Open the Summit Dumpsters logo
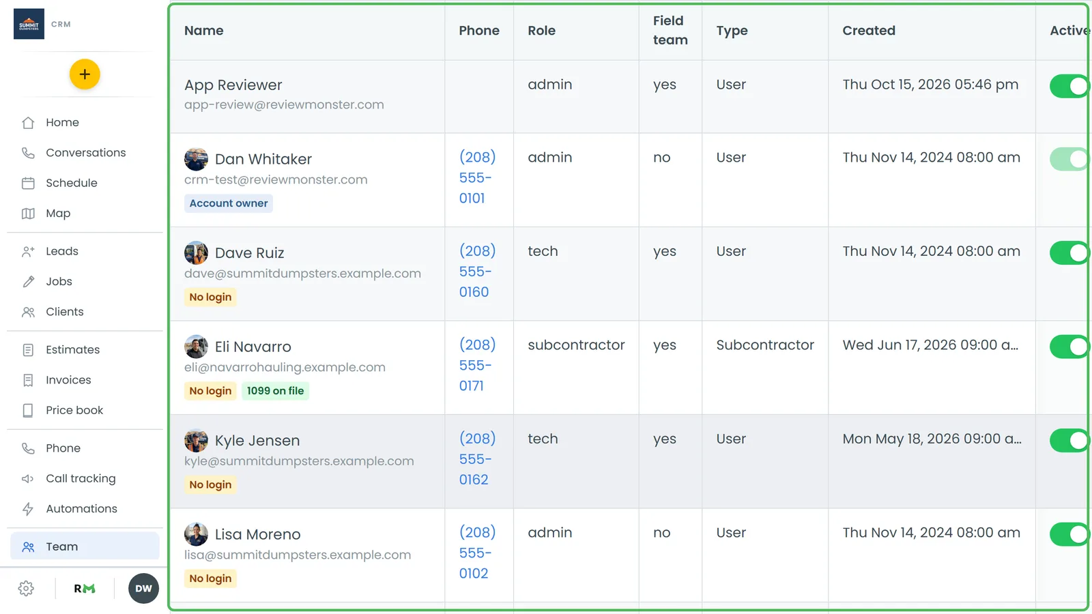Viewport: 1092px width, 614px height. click(29, 24)
